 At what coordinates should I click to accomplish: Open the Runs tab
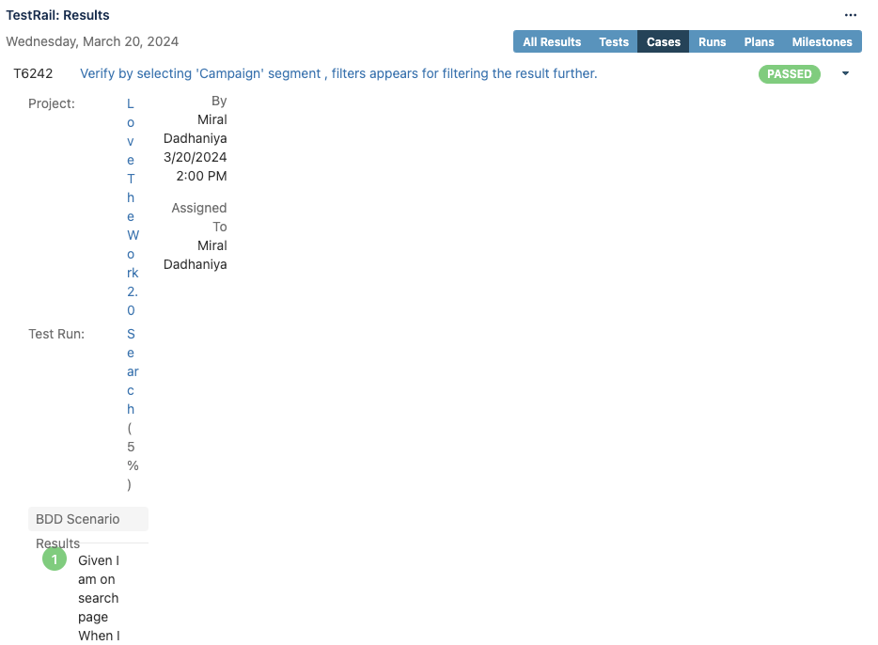point(712,42)
